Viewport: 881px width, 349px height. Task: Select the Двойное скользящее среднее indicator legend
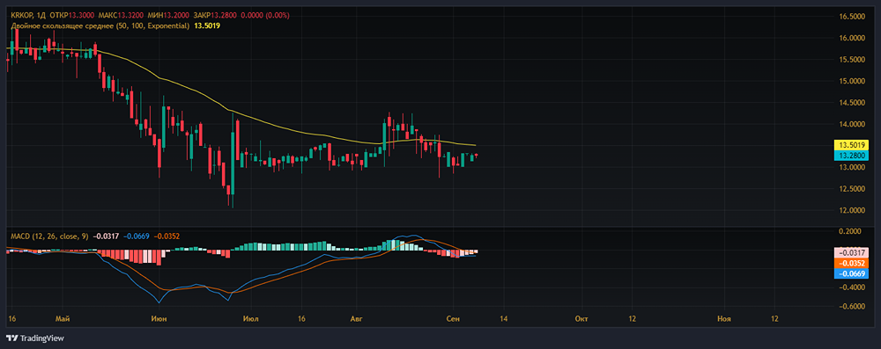coord(100,25)
